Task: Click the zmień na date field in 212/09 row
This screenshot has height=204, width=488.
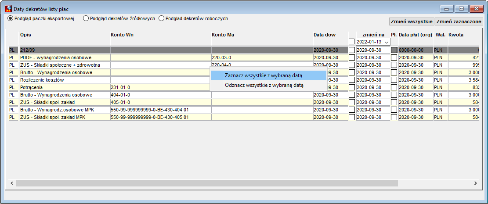Action: (373, 50)
